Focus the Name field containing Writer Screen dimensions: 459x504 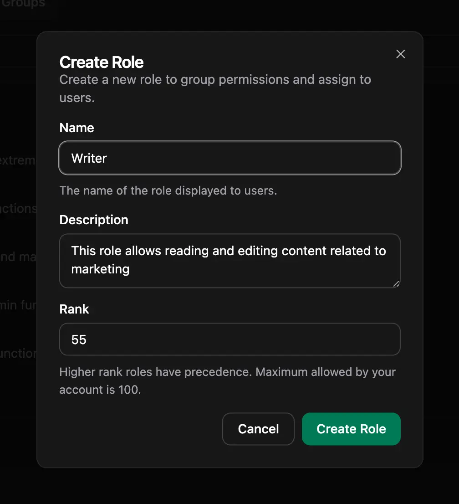tap(229, 158)
